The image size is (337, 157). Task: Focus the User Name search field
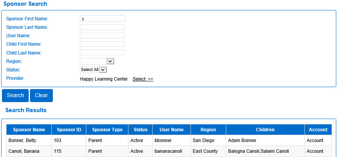[102, 35]
